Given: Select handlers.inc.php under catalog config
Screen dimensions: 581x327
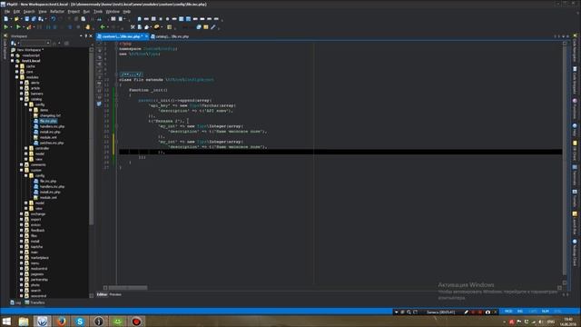Looking at the screenshot, I should point(52,126).
